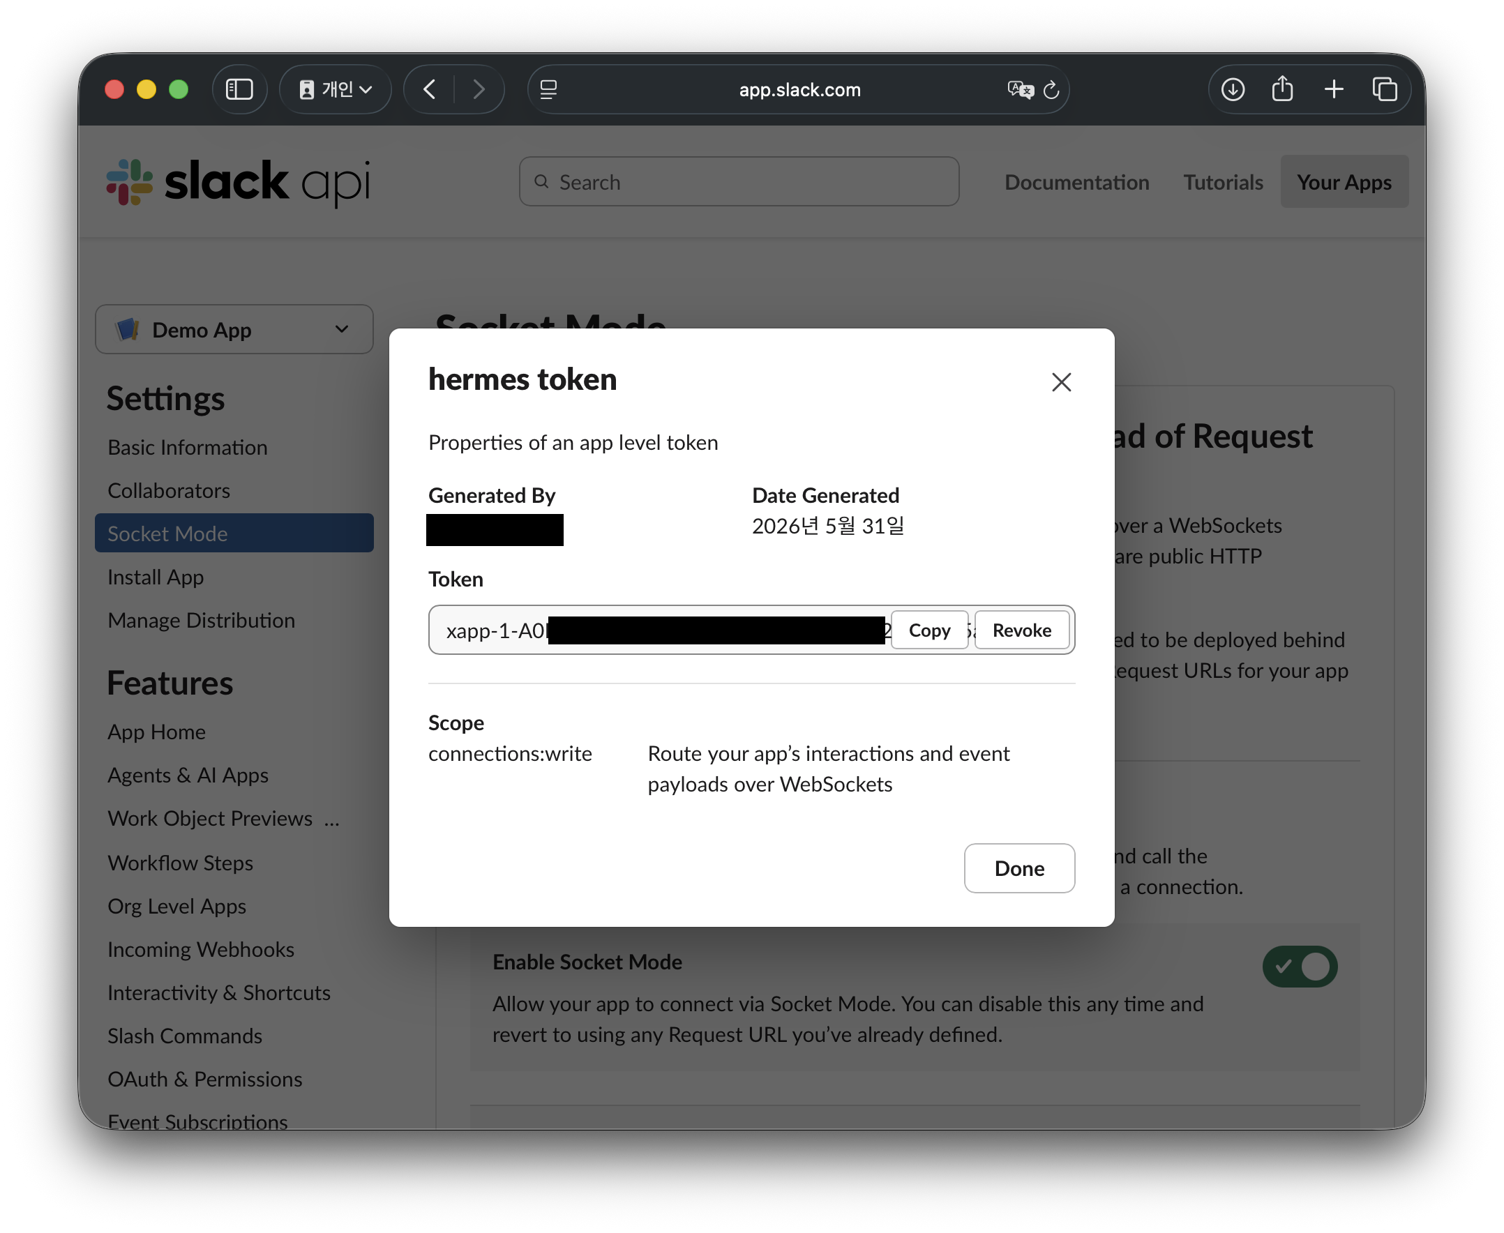
Task: Minimize the Safari window
Action: [x=146, y=89]
